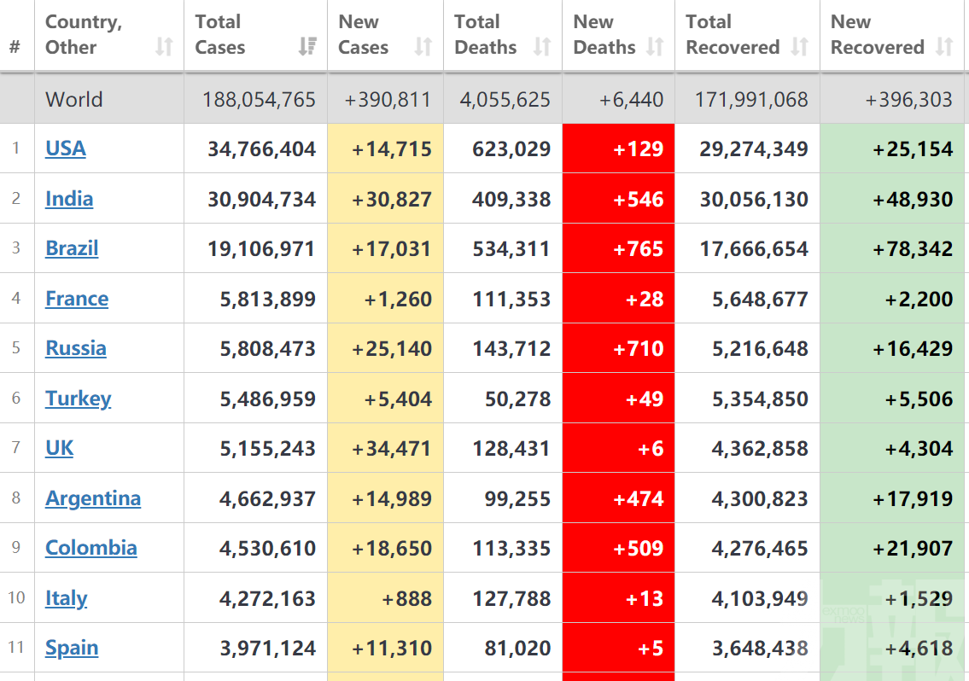Click Colombia total recovered 4,276,465

760,548
